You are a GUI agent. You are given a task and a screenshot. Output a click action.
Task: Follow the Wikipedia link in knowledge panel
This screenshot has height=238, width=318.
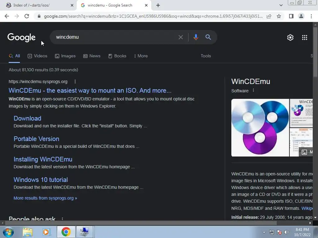coord(307,208)
